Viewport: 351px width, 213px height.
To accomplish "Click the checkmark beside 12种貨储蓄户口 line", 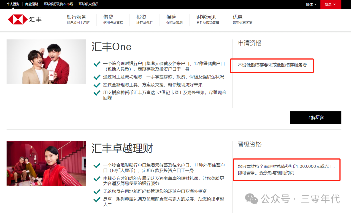I will pyautogui.click(x=97, y=64).
